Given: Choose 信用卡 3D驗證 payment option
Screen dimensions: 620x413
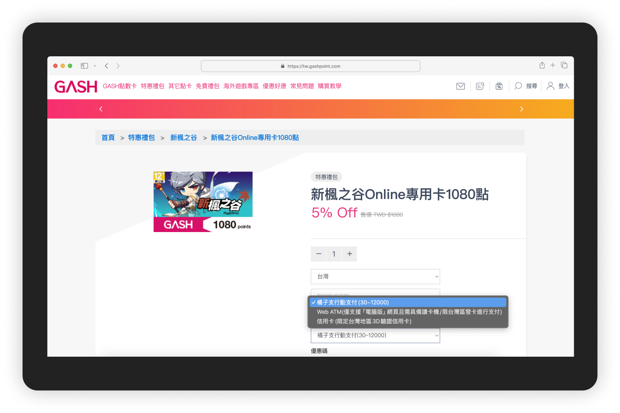Looking at the screenshot, I should 408,321.
